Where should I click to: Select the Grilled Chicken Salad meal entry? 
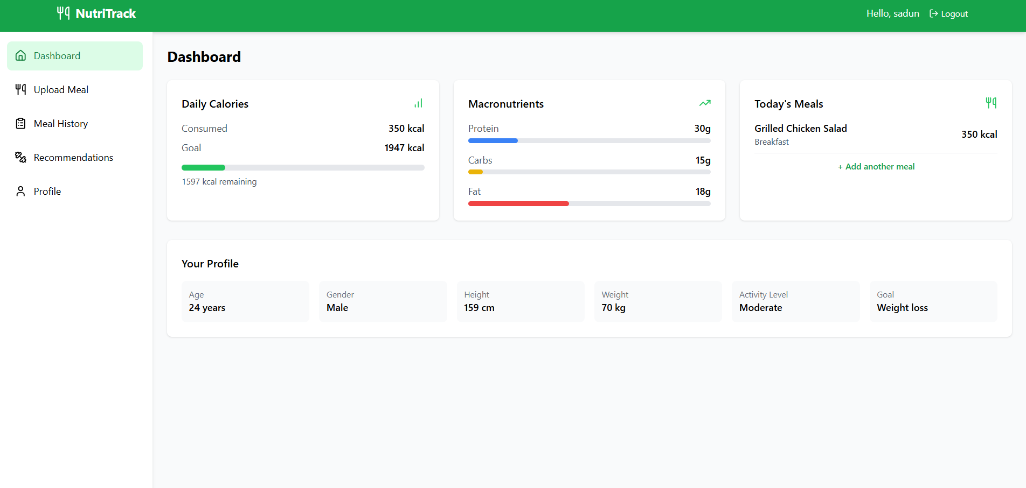coord(801,129)
